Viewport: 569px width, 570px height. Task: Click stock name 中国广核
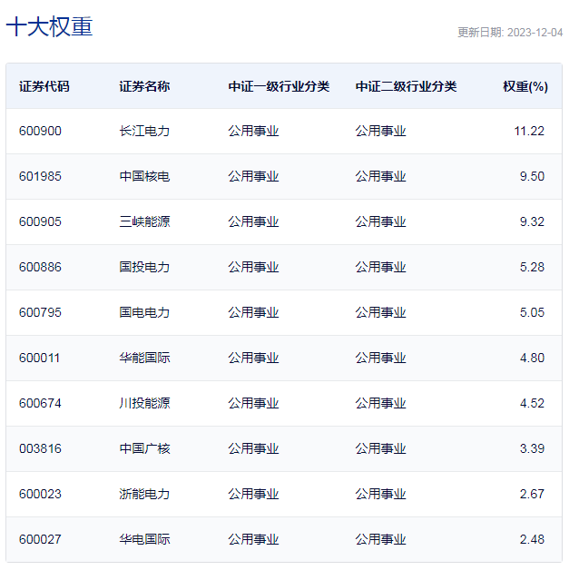[144, 449]
